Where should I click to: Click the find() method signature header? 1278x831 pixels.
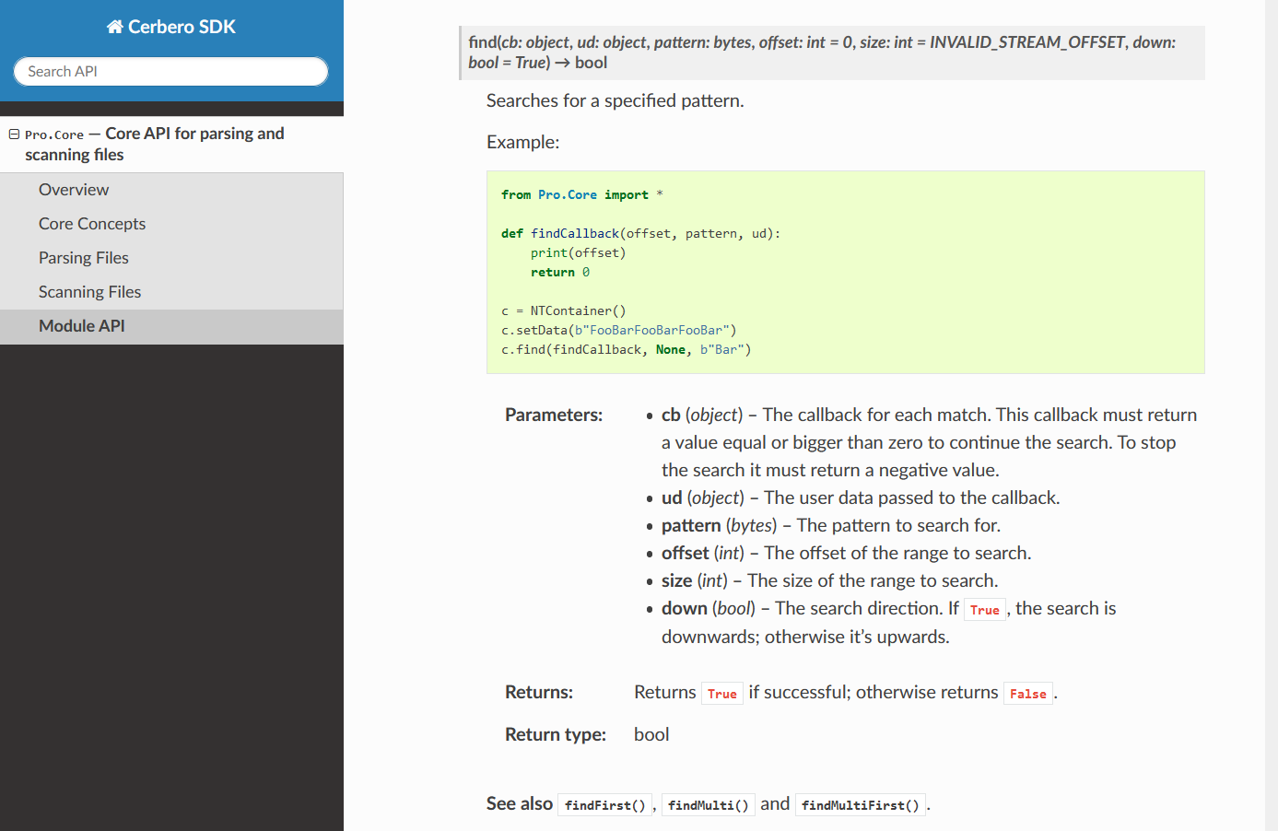[832, 53]
